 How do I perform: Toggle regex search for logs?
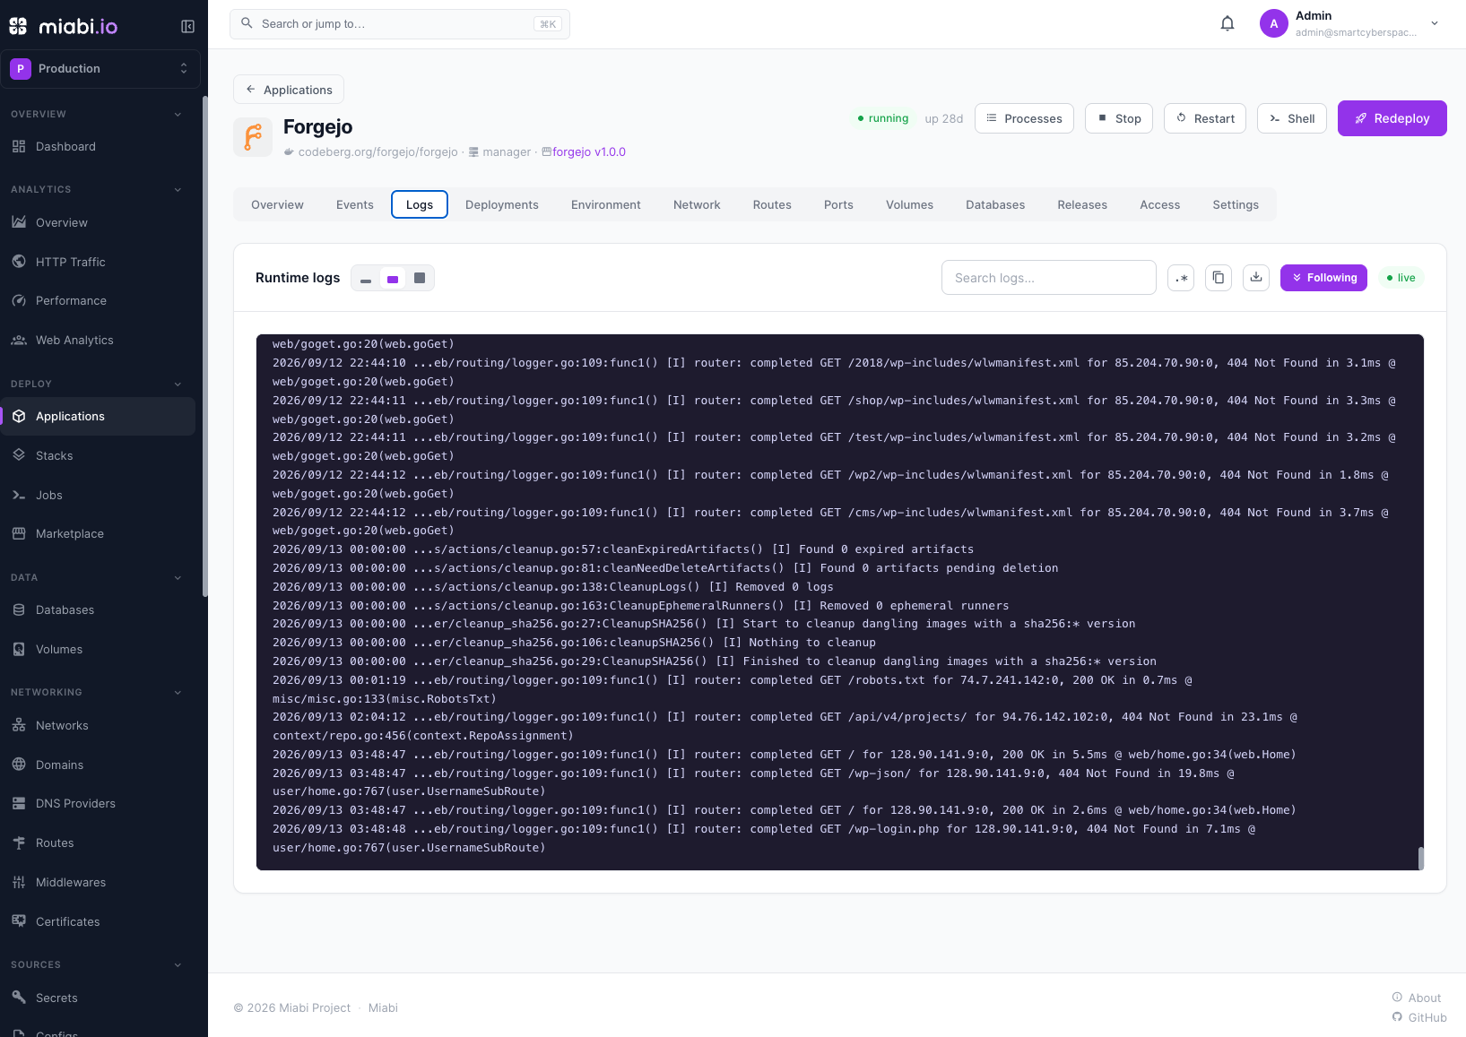[1181, 278]
